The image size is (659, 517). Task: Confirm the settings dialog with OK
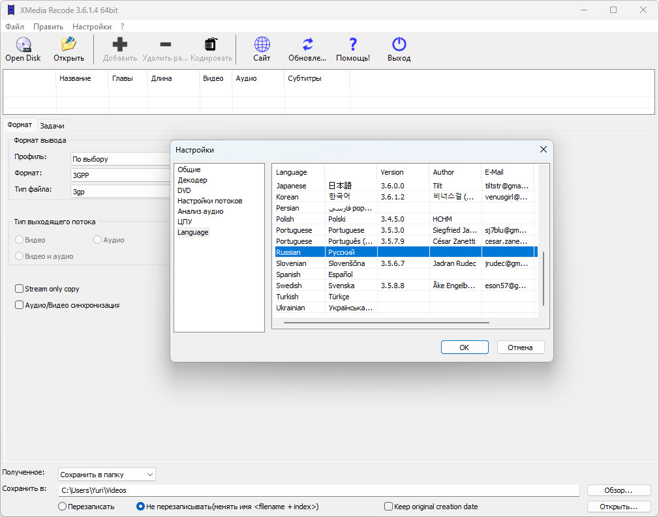tap(465, 347)
